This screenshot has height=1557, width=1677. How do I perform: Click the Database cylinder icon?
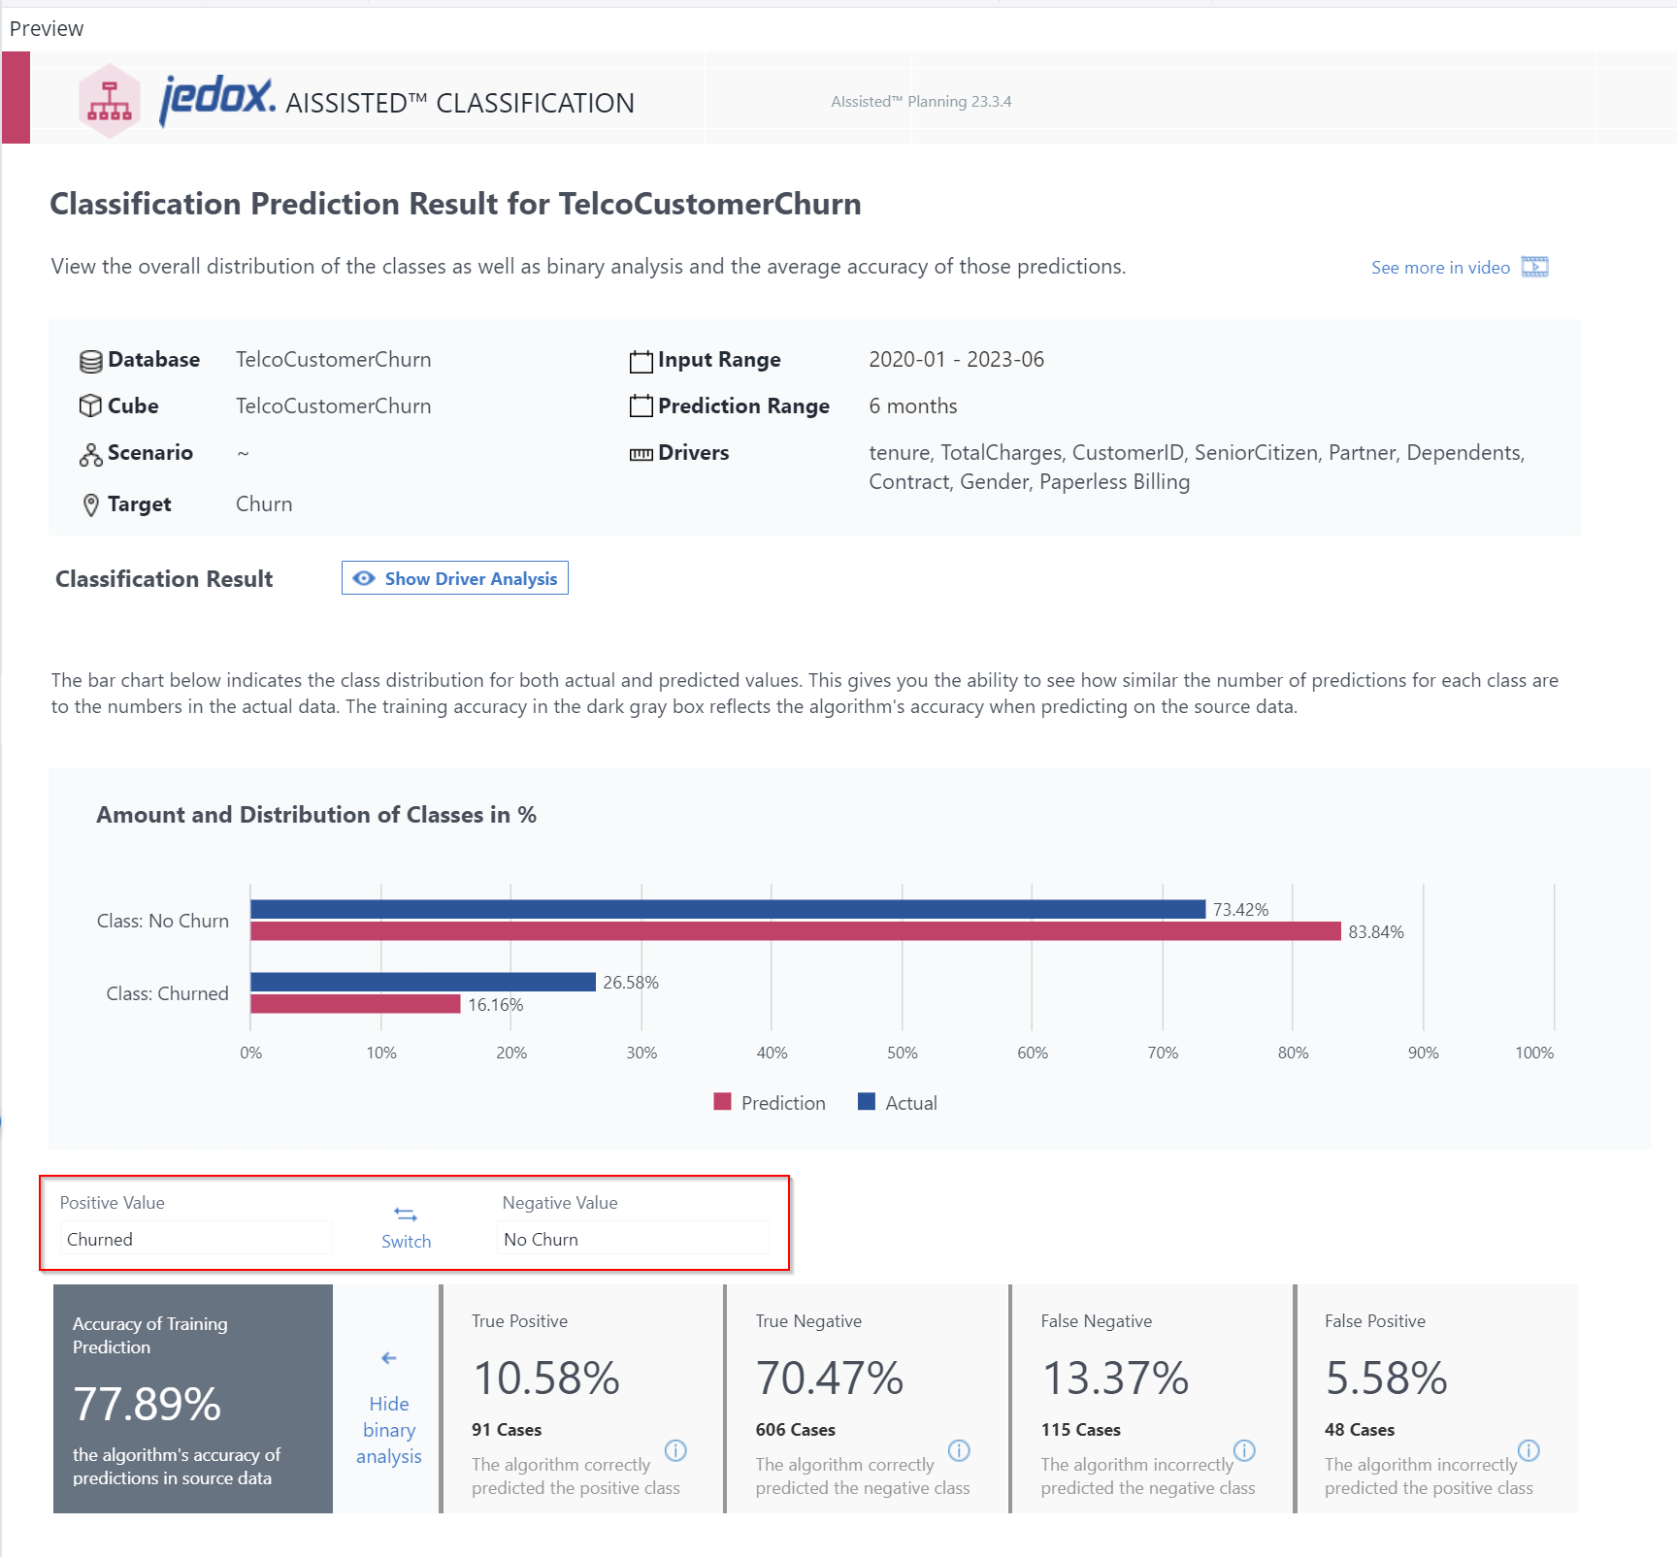[x=90, y=361]
